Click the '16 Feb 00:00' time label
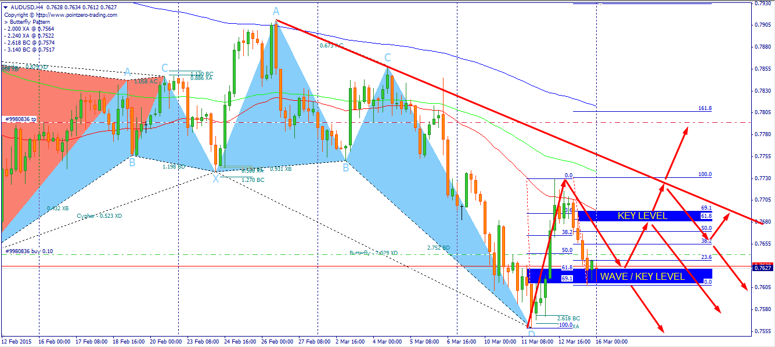 click(54, 342)
